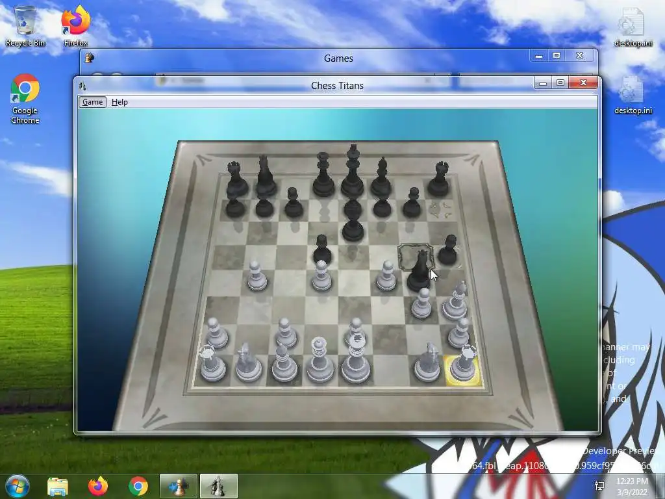Open the Recycle Bin desktop icon
The height and width of the screenshot is (499, 665).
tap(25, 25)
